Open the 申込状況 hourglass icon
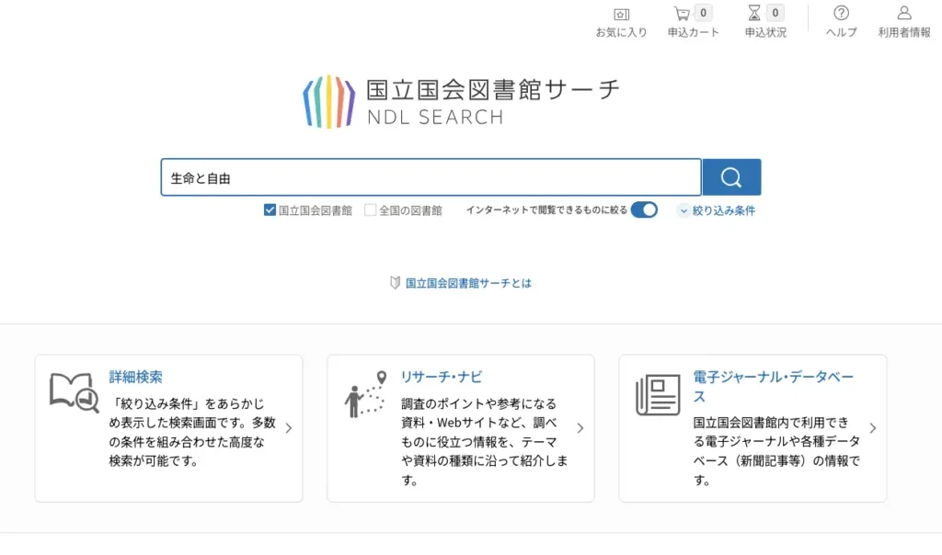The width and height of the screenshot is (942, 555). [x=754, y=14]
